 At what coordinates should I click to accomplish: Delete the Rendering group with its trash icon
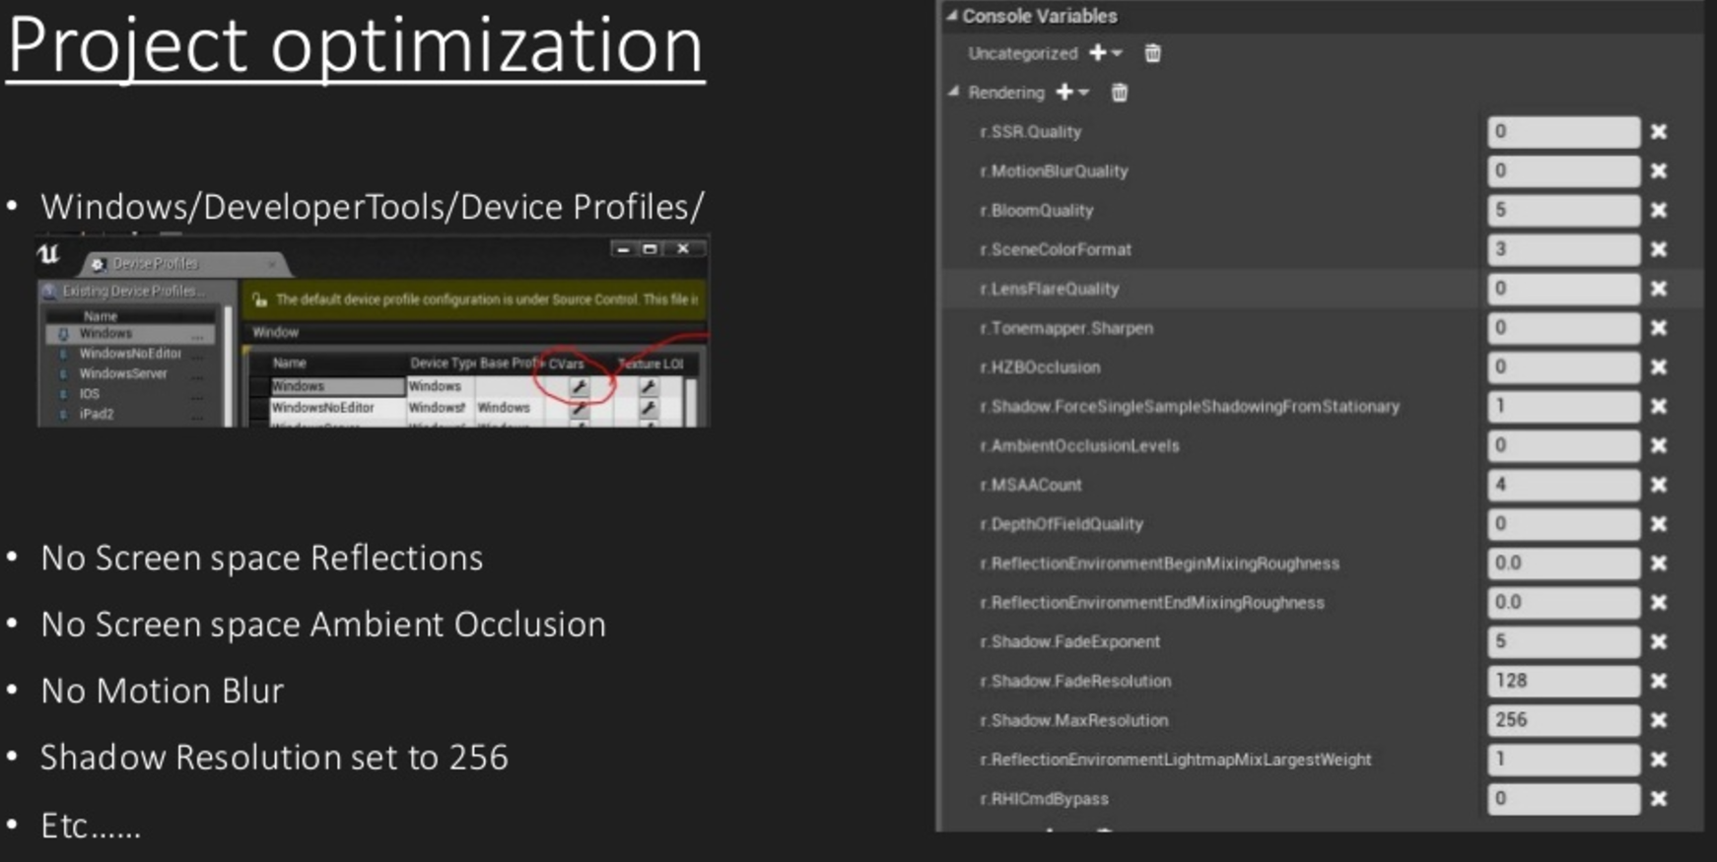click(1119, 93)
